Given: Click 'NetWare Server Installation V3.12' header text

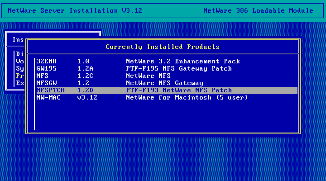Looking at the screenshot, I should click(x=75, y=10).
